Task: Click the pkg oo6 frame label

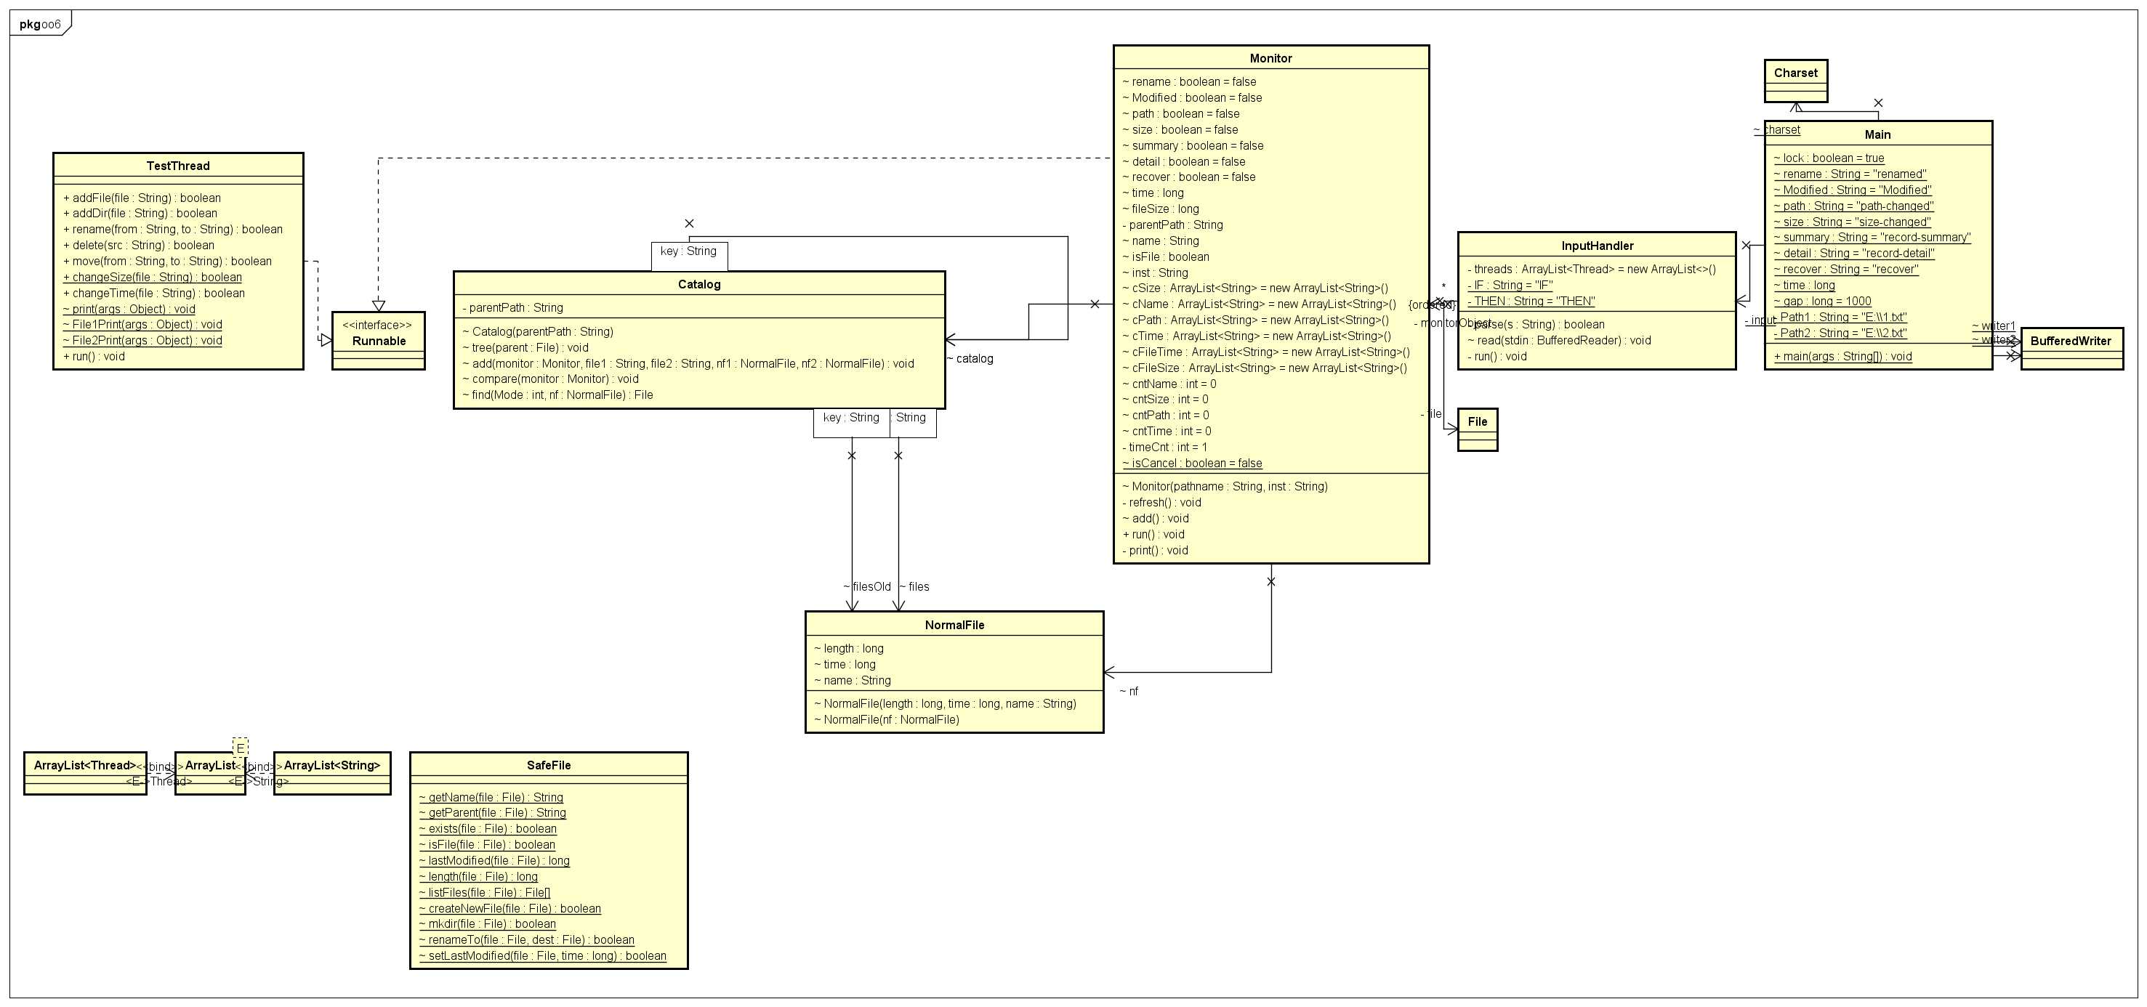Action: [x=40, y=24]
